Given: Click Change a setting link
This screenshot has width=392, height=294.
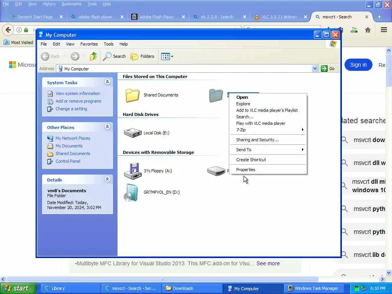Looking at the screenshot, I should 71,109.
